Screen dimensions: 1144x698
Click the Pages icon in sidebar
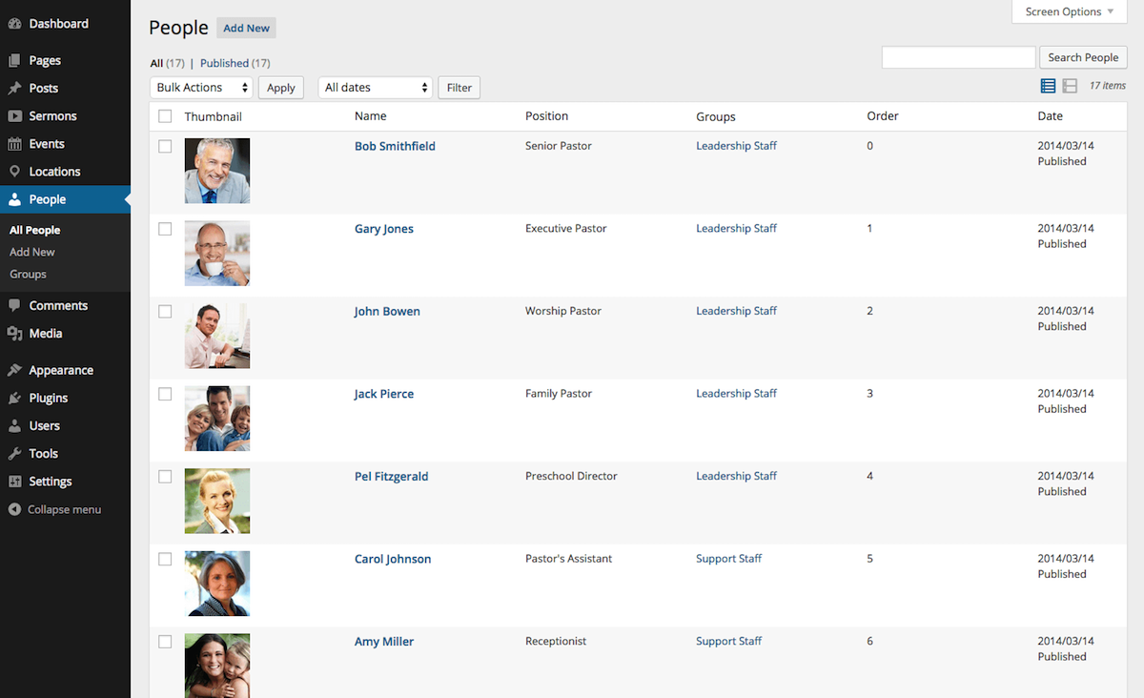tap(14, 61)
